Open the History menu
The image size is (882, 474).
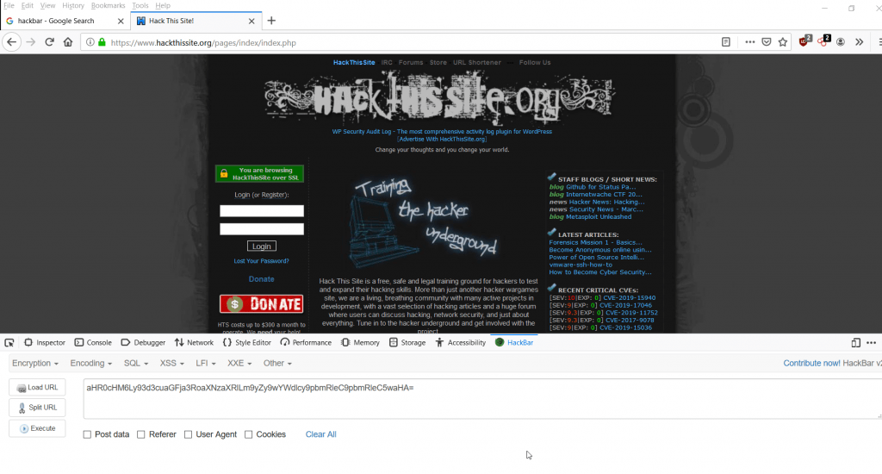(73, 6)
